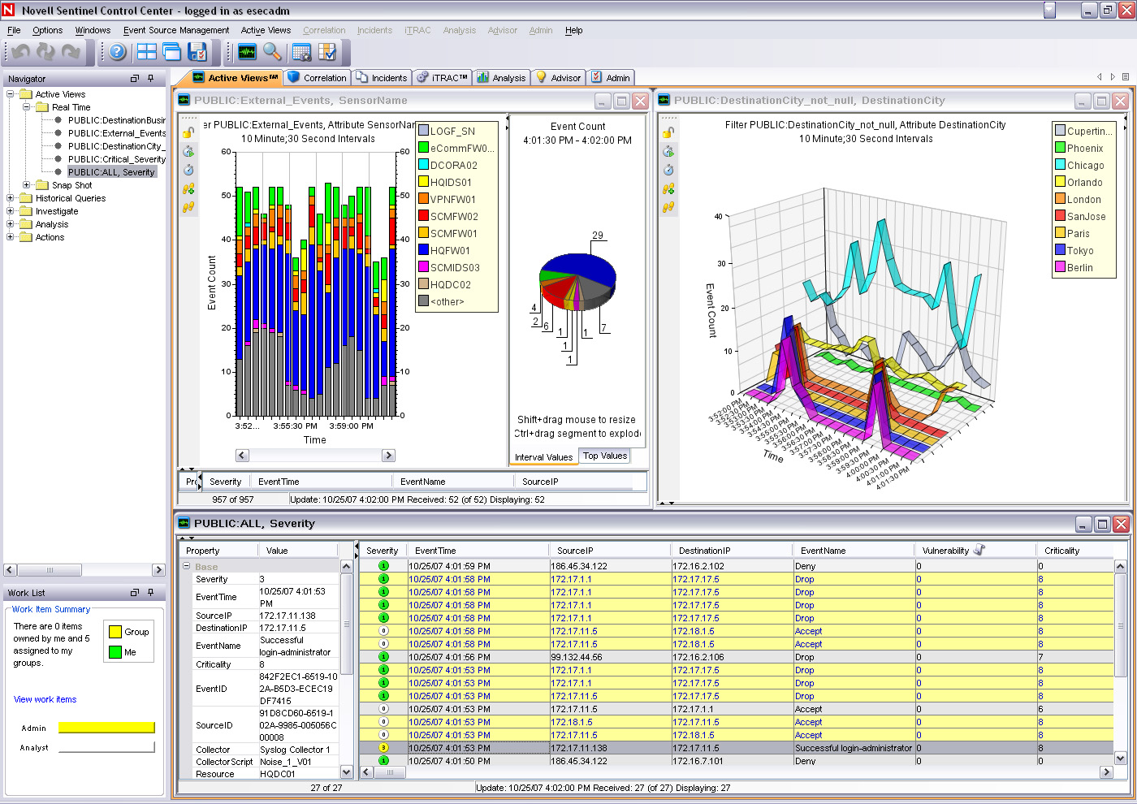Switch to the Advisor tab

[558, 78]
